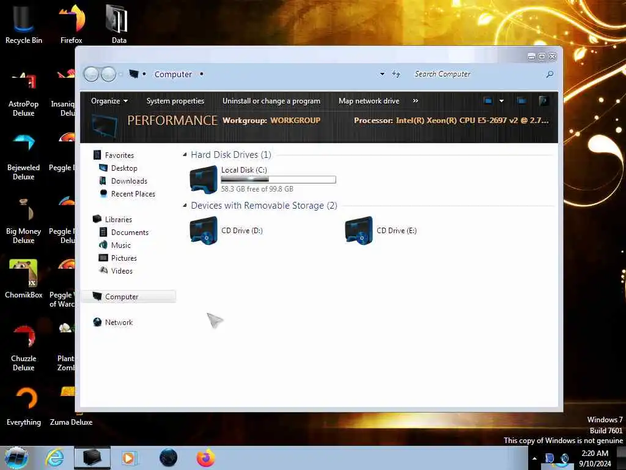Select the Local Disk (C:) drive icon

(x=204, y=179)
